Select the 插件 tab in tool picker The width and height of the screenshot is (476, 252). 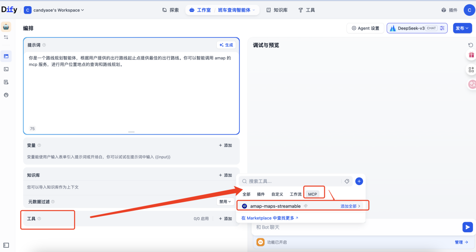click(x=261, y=194)
